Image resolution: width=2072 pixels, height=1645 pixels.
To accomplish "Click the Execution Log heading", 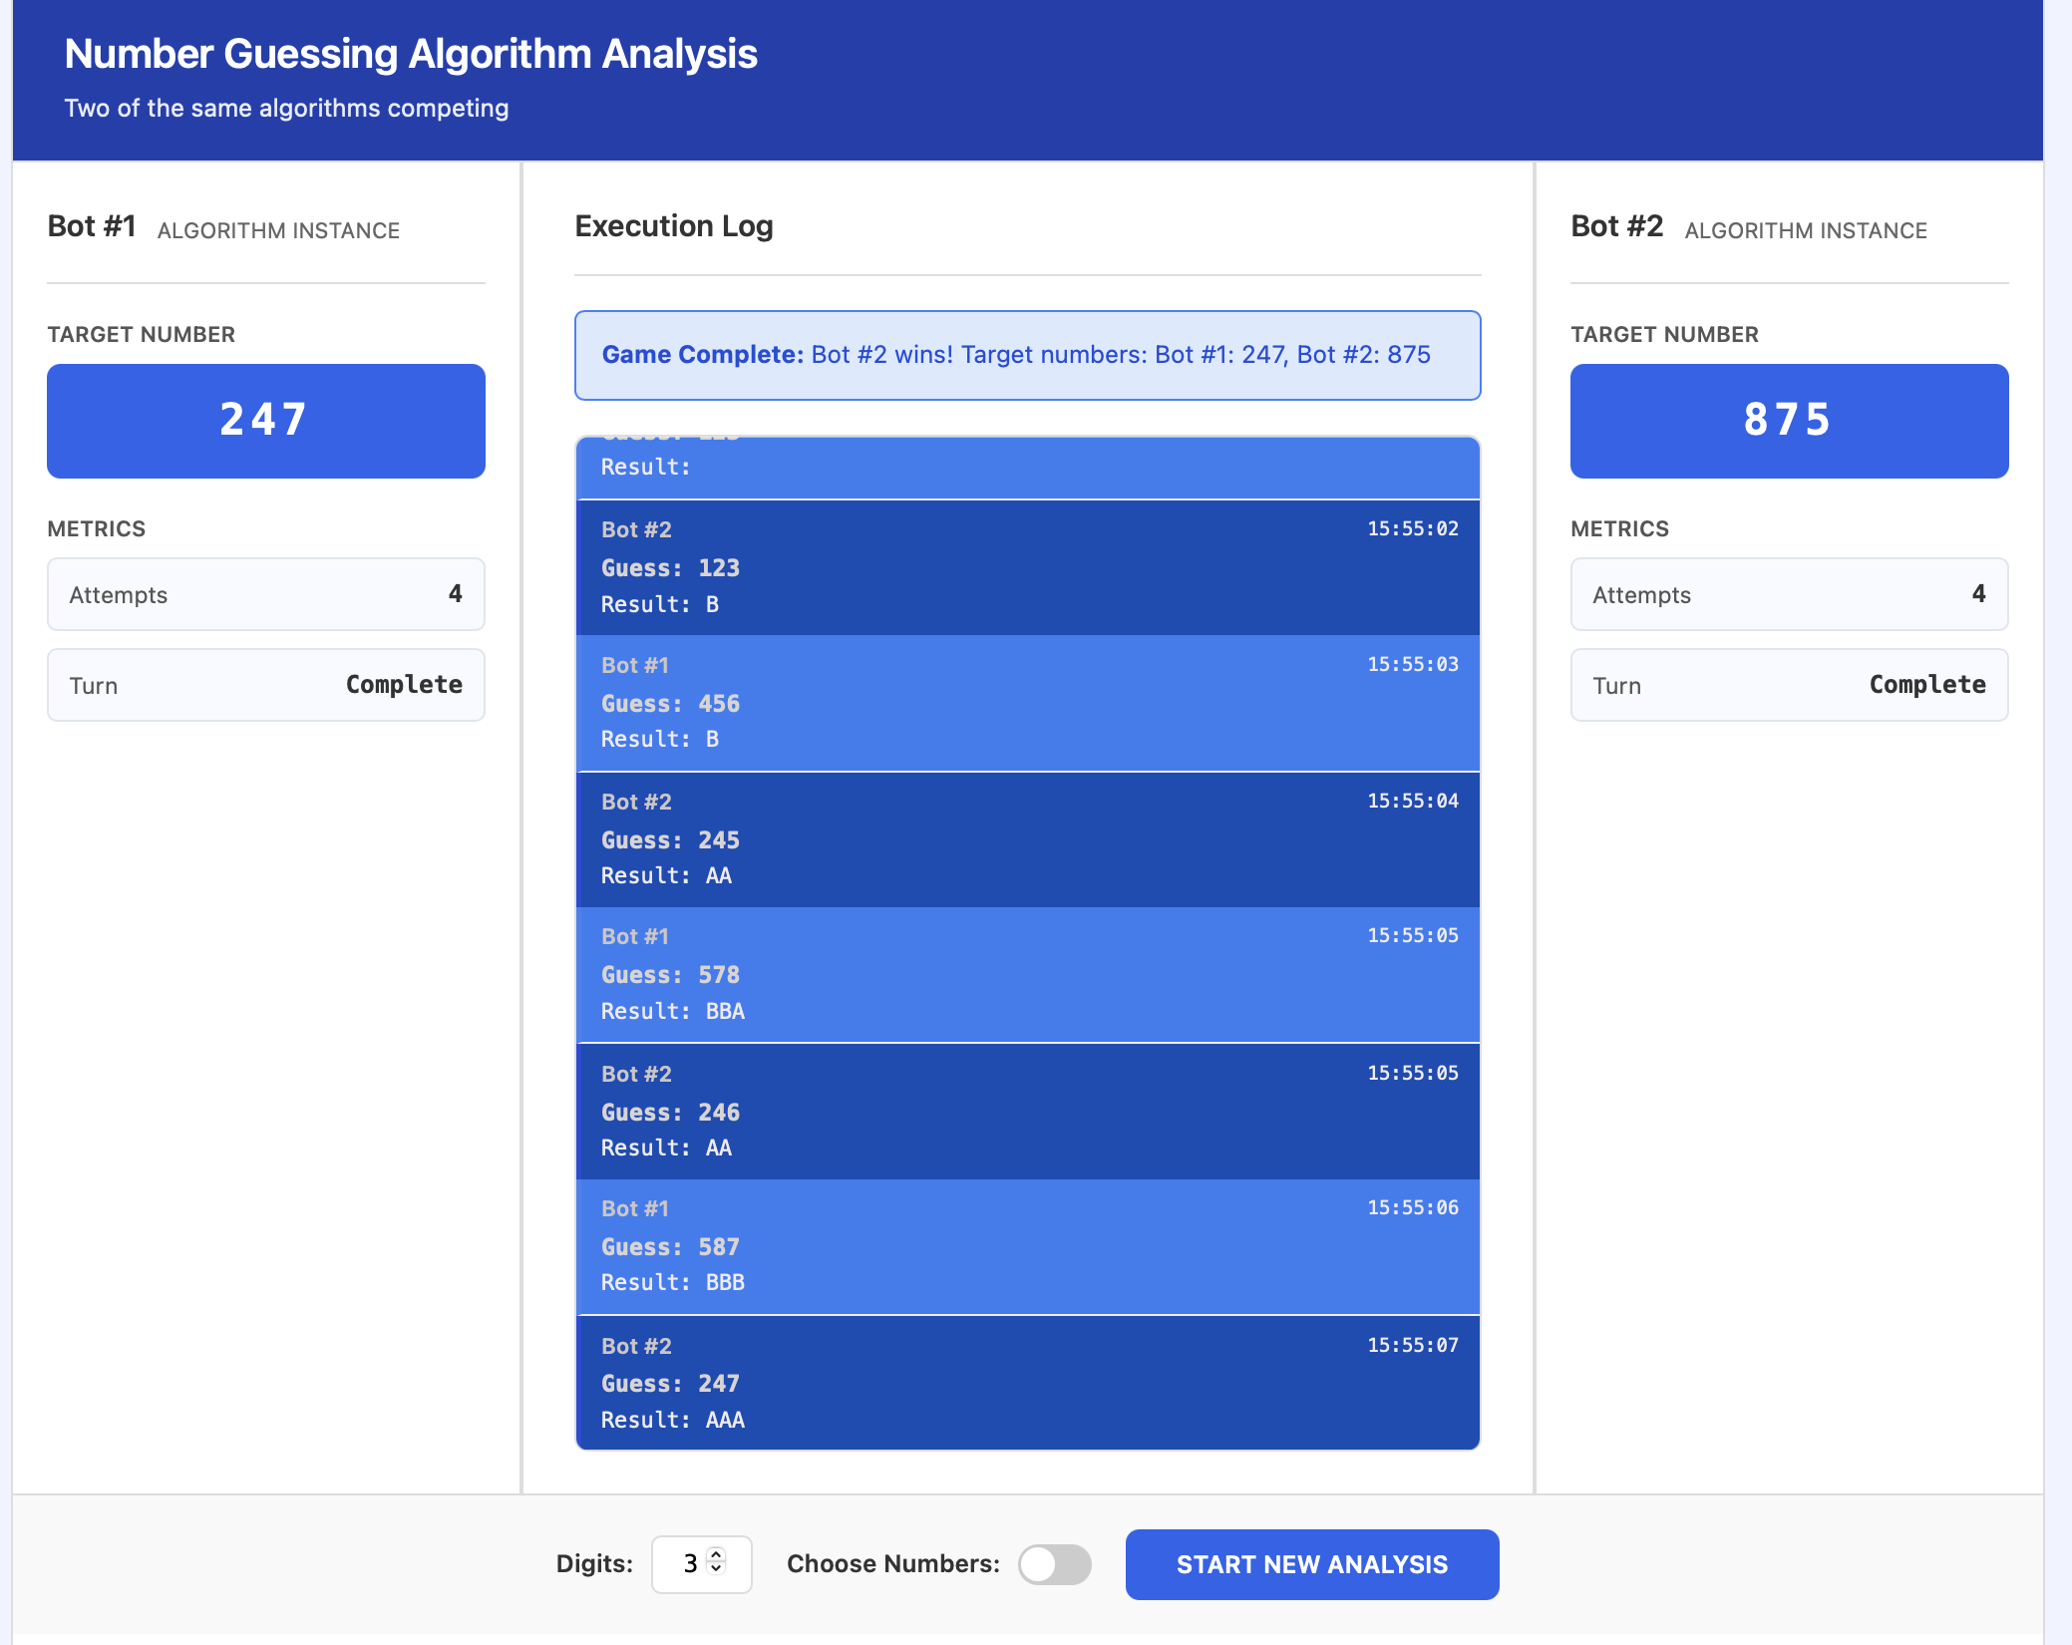I will 673,226.
